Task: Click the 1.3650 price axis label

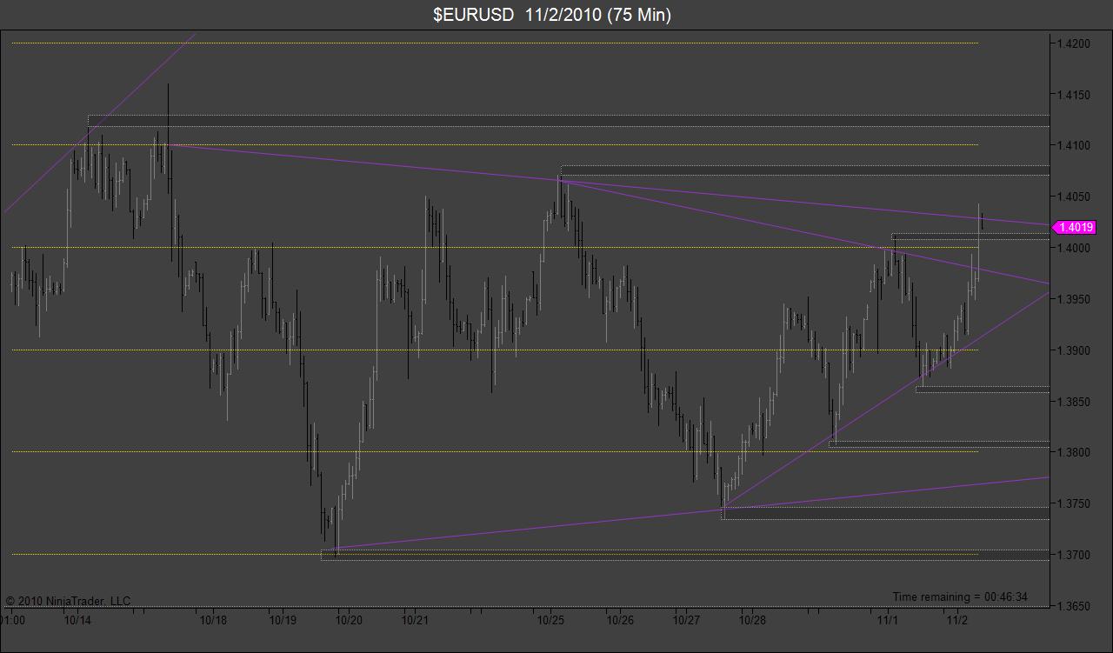Action: click(1072, 606)
